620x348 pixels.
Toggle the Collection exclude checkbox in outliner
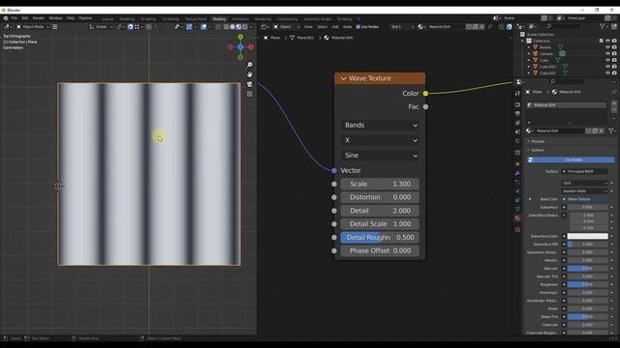(x=601, y=41)
